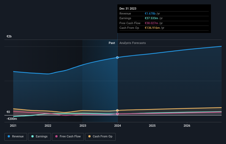Select the Revenue data point at 2024
This screenshot has width=226, height=144.
pyautogui.click(x=117, y=57)
